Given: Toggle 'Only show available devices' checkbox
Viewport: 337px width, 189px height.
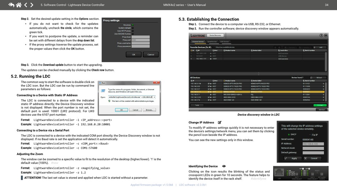Looking at the screenshot, I should coord(214,47).
